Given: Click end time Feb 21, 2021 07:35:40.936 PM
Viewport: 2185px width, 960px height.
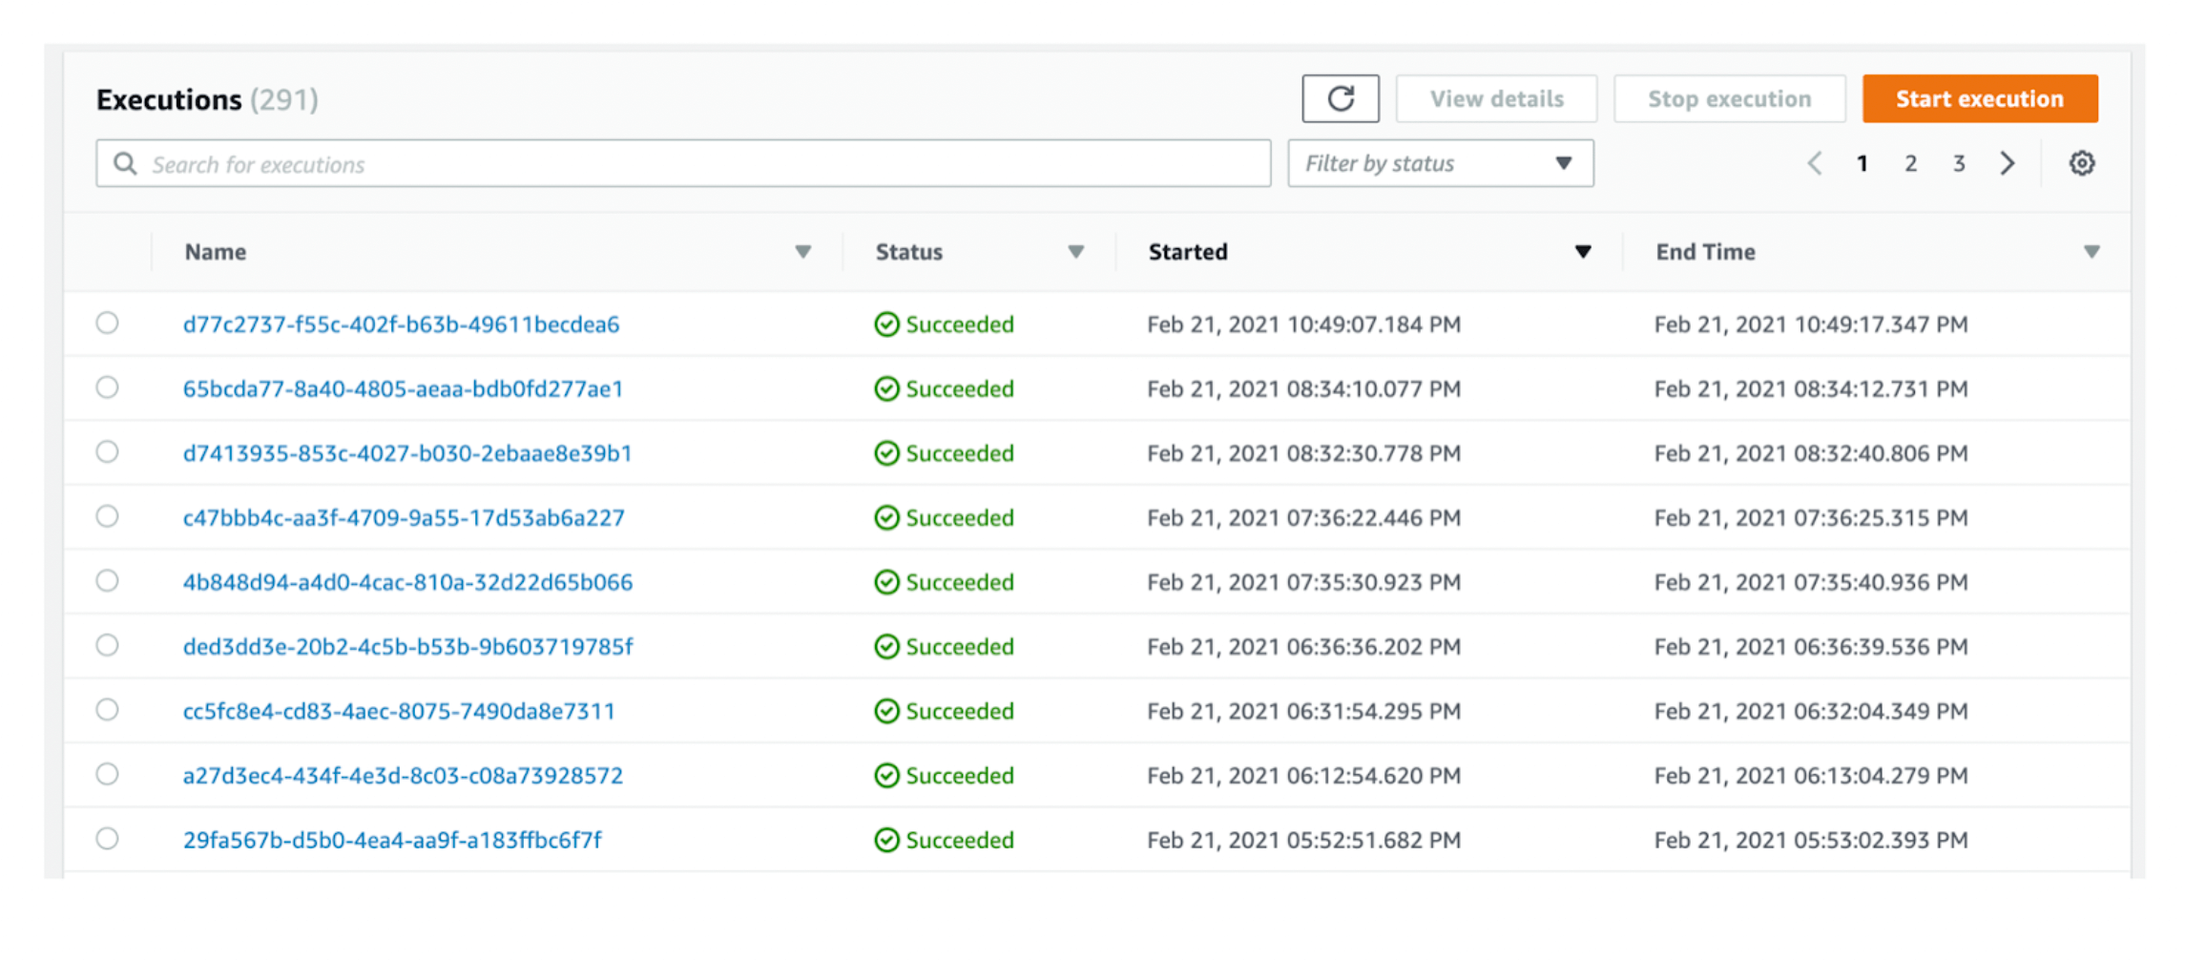Looking at the screenshot, I should (1811, 582).
